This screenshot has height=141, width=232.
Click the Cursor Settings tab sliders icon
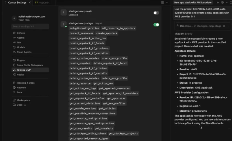click(x=5, y=3)
